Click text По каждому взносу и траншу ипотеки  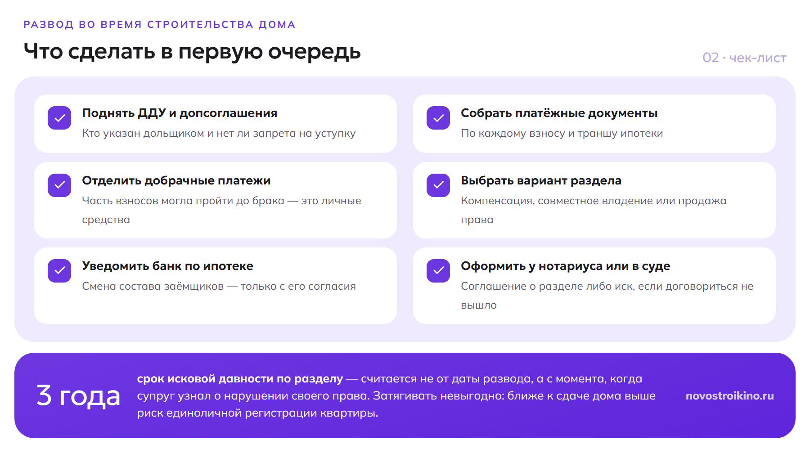[x=562, y=134]
